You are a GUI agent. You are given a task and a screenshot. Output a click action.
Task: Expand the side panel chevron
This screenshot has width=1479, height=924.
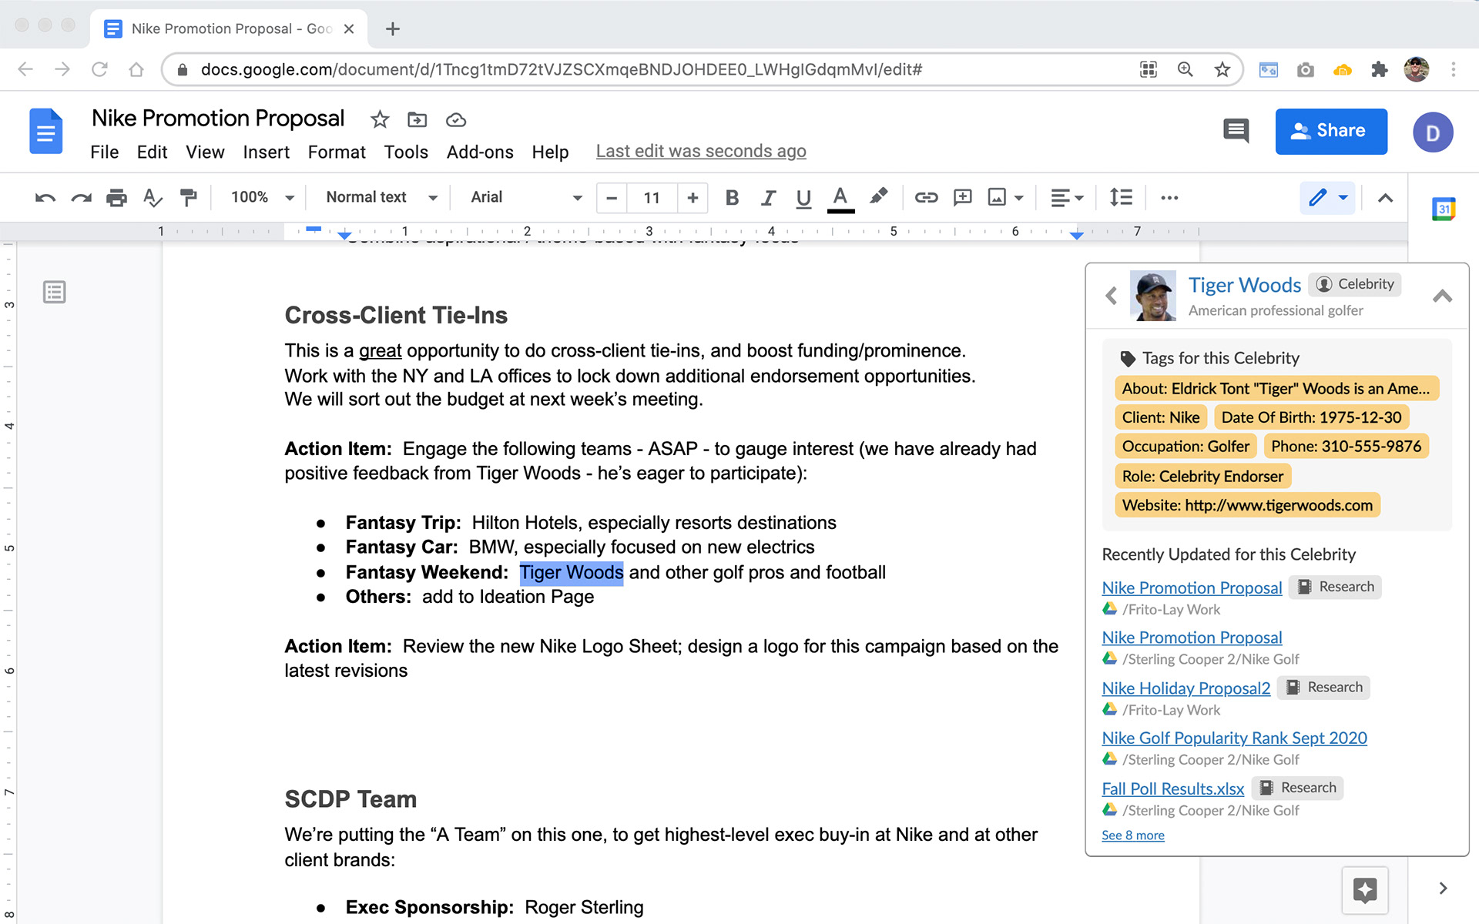click(x=1443, y=889)
